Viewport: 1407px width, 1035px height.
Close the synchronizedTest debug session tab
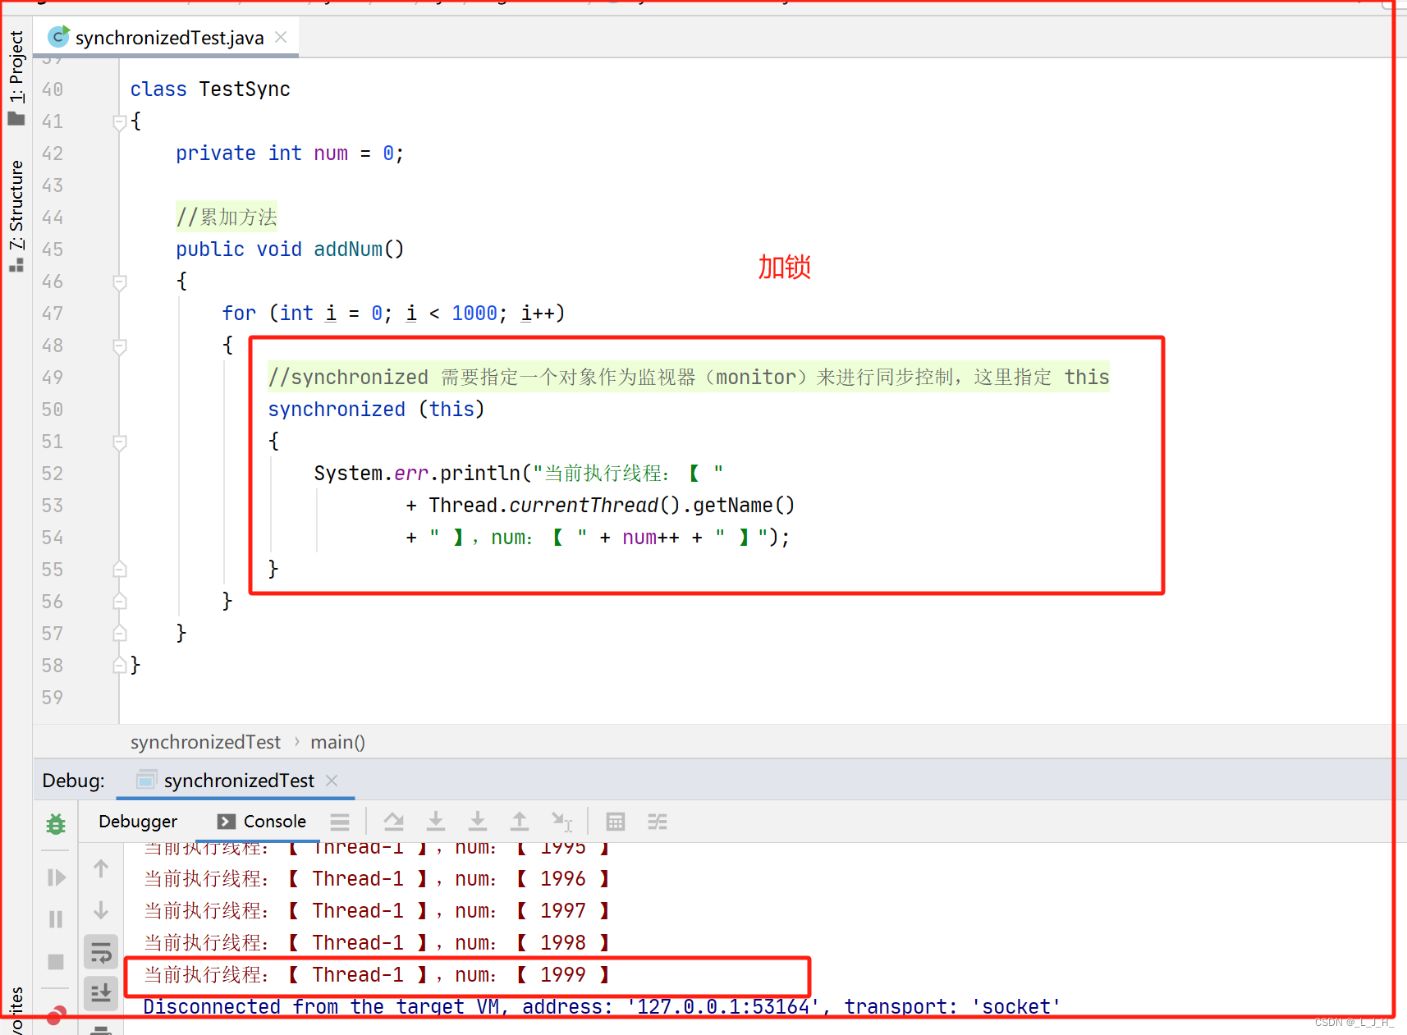[332, 781]
